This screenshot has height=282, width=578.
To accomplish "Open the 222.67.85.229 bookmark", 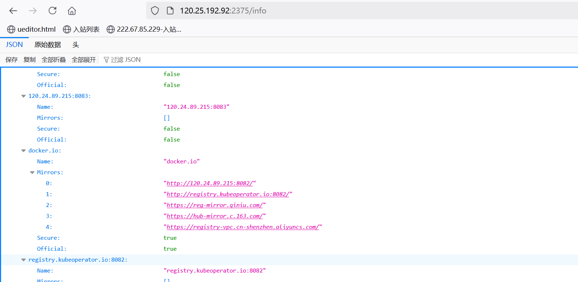I will [144, 29].
